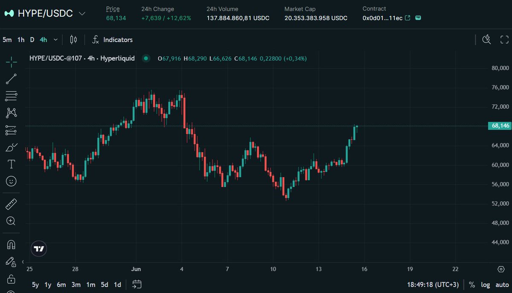The image size is (512, 293).
Task: Toggle the magnet snap mode
Action: pos(12,244)
